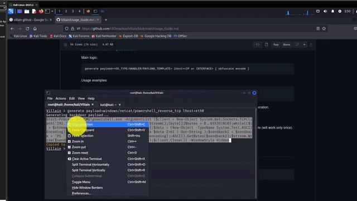Show the source code view on GitHub
Viewport: 357px width, 201px height.
pyautogui.click(x=258, y=45)
